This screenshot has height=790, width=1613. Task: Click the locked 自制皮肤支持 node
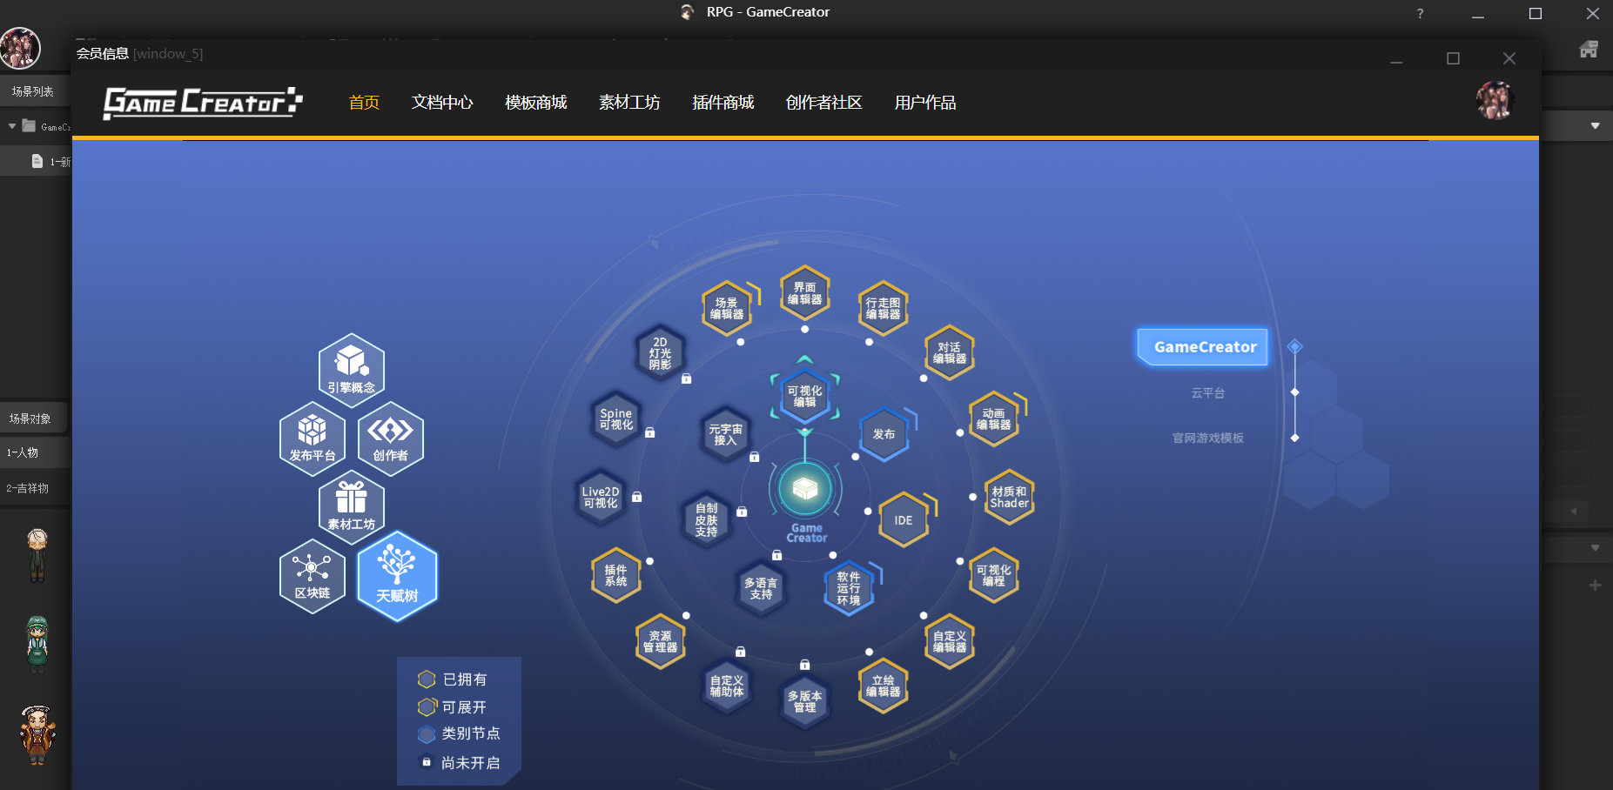coord(707,519)
